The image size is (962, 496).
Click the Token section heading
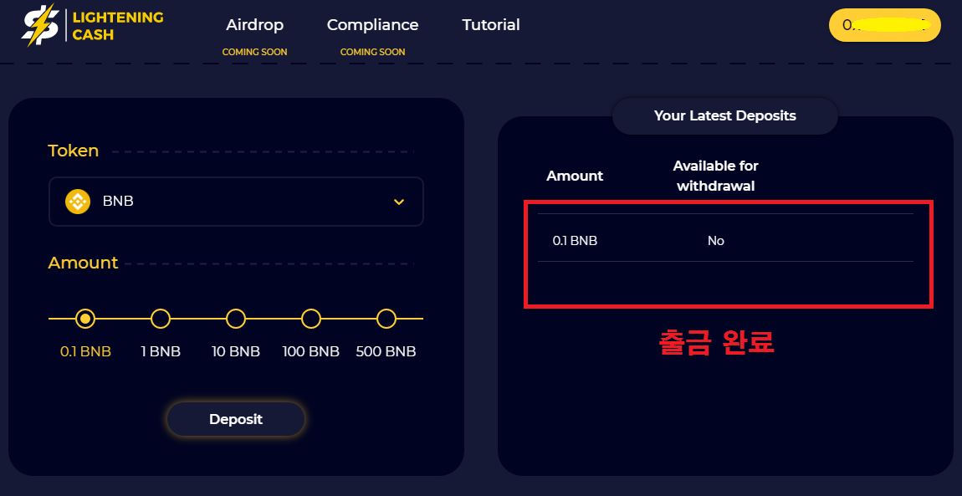[x=74, y=151]
